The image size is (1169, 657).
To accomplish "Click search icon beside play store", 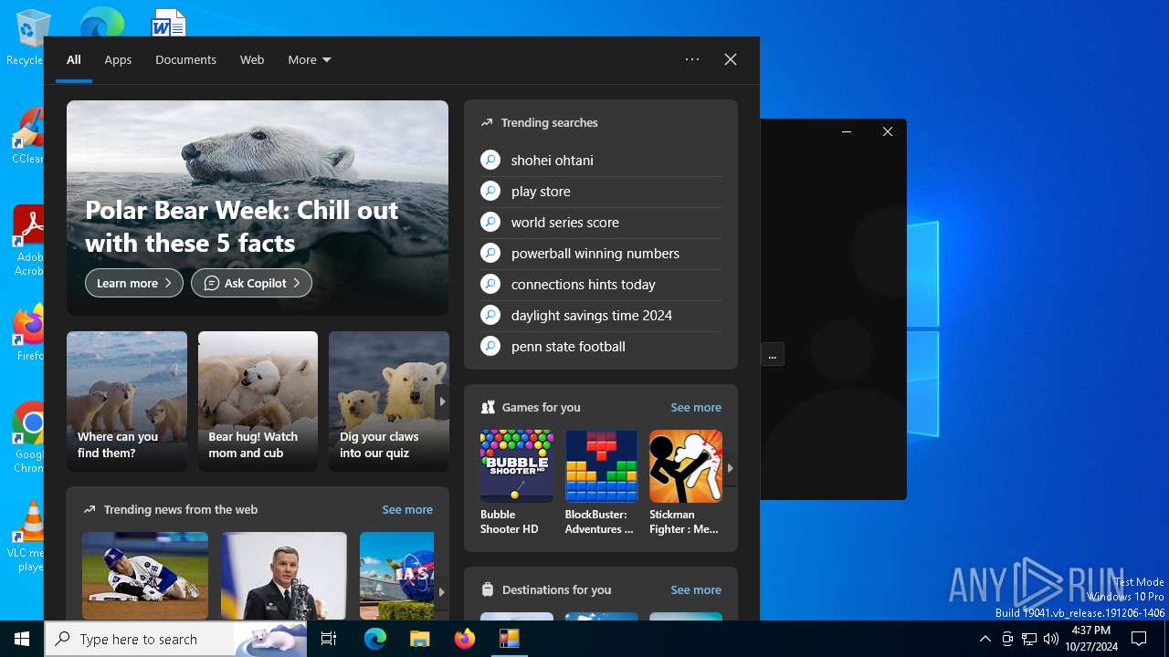I will click(490, 192).
